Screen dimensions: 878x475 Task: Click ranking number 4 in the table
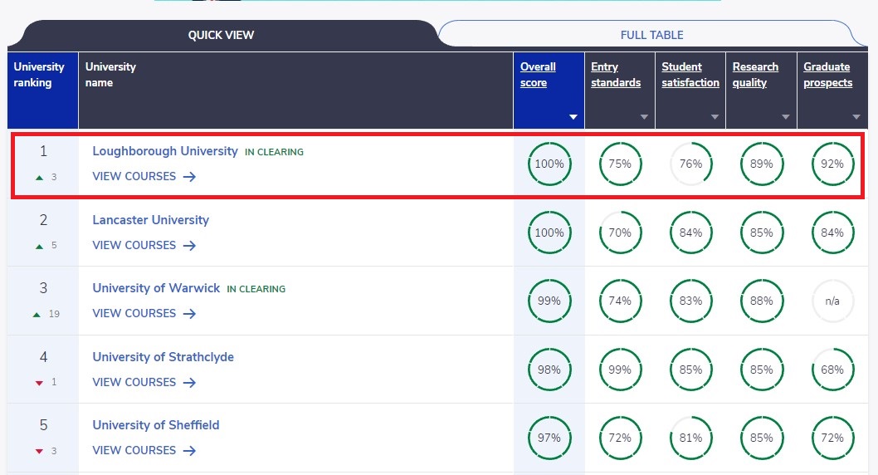pyautogui.click(x=43, y=357)
